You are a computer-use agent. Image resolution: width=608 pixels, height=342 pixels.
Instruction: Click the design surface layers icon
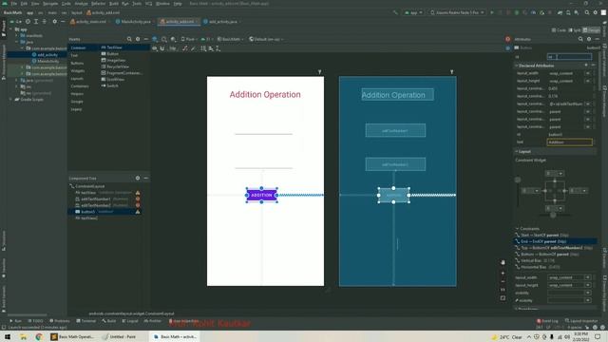point(155,39)
